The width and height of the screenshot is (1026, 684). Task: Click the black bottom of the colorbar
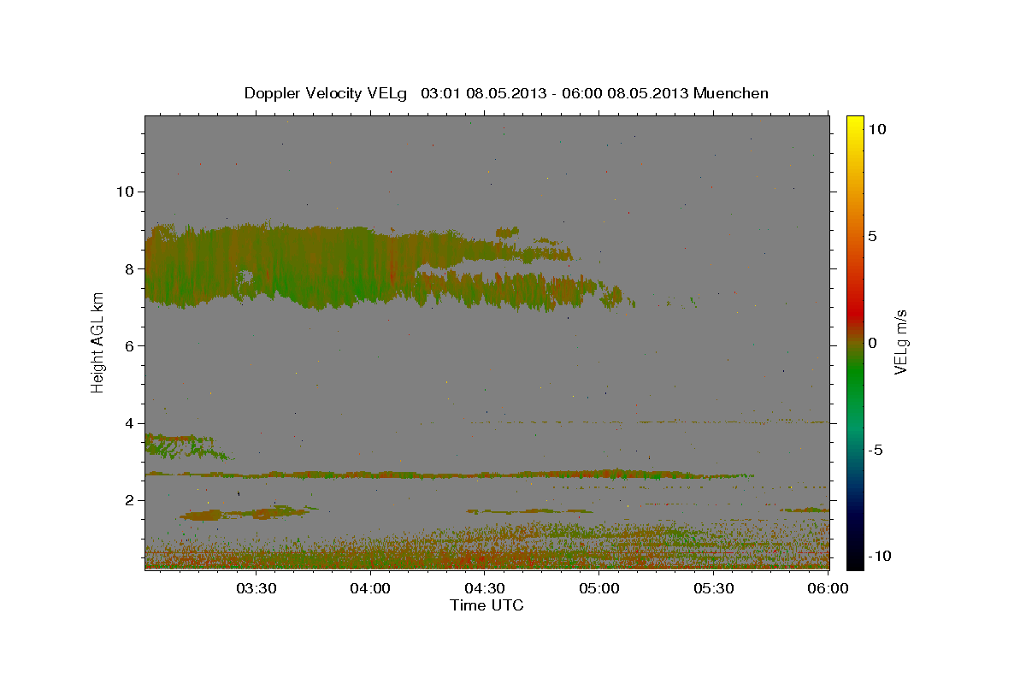(x=854, y=562)
